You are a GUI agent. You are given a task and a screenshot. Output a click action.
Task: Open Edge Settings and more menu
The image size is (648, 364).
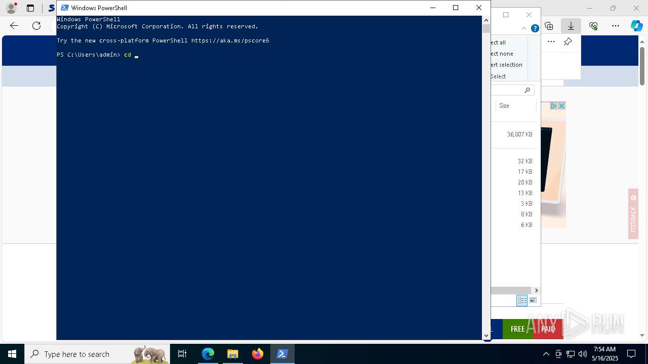[616, 26]
